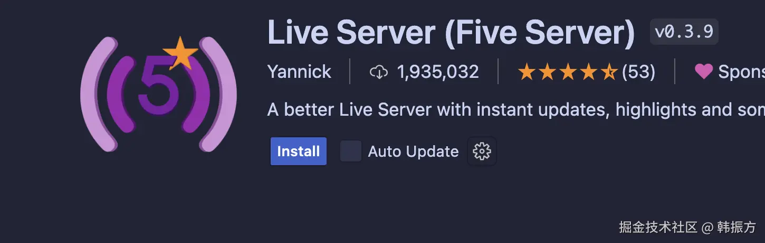Click the 1,935,032 install count
The image size is (765, 243).
438,72
